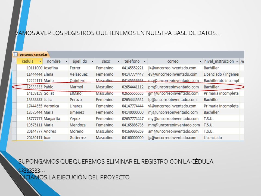Image resolution: width=261 pixels, height=196 pixels.
Task: Click cell with cedula 12222111
Action: 30,81
